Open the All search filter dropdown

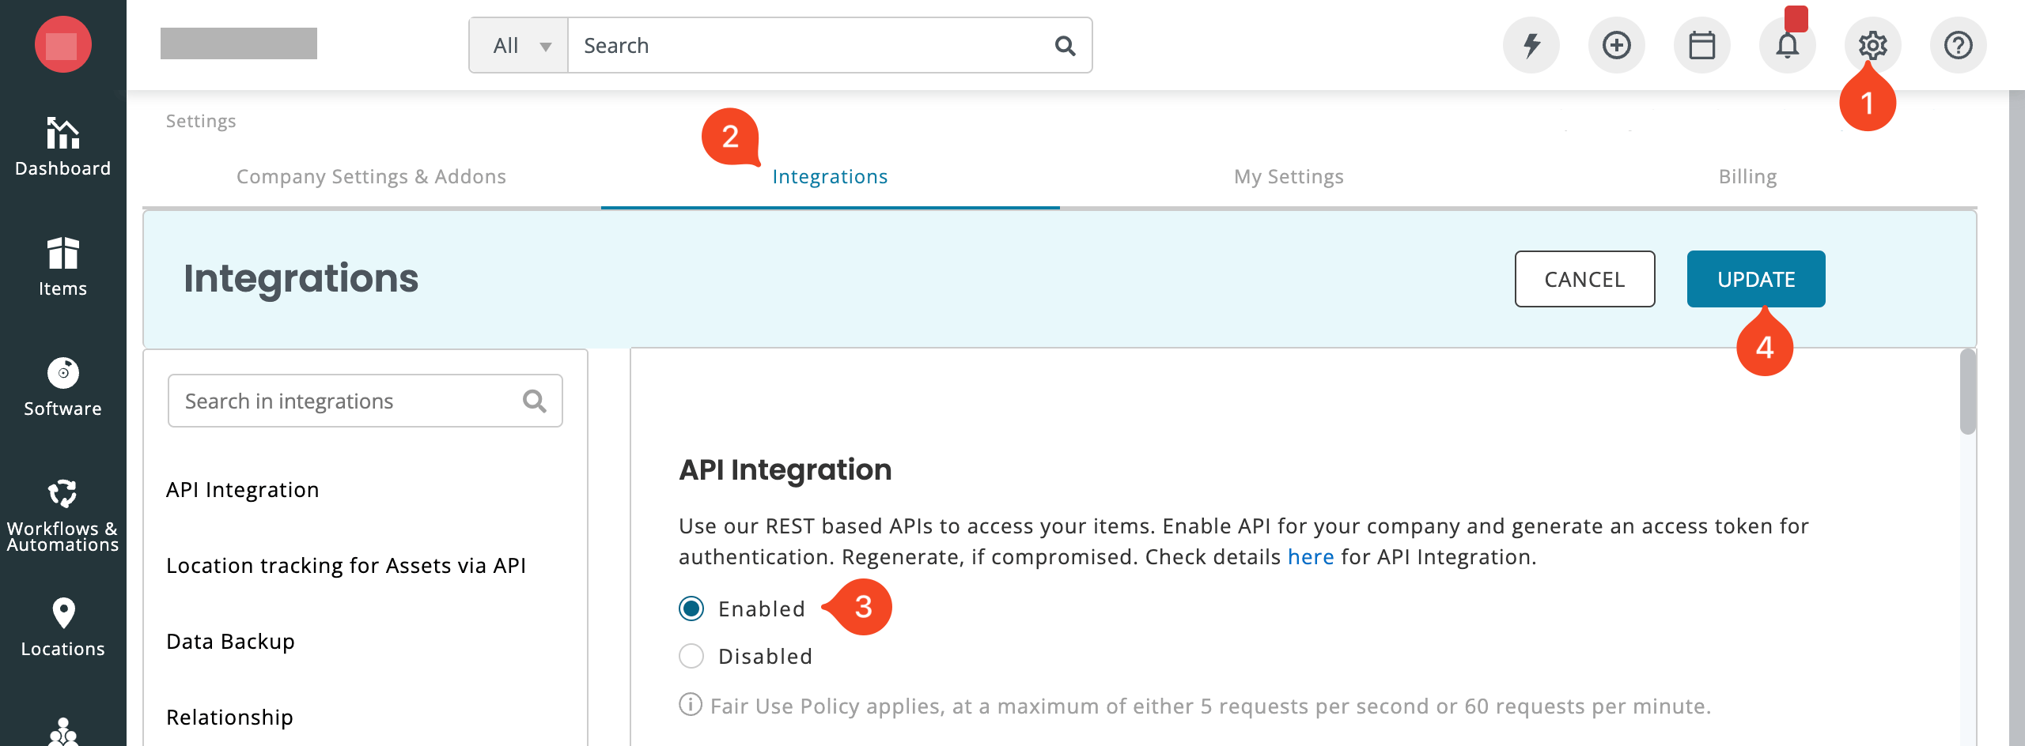click(519, 46)
